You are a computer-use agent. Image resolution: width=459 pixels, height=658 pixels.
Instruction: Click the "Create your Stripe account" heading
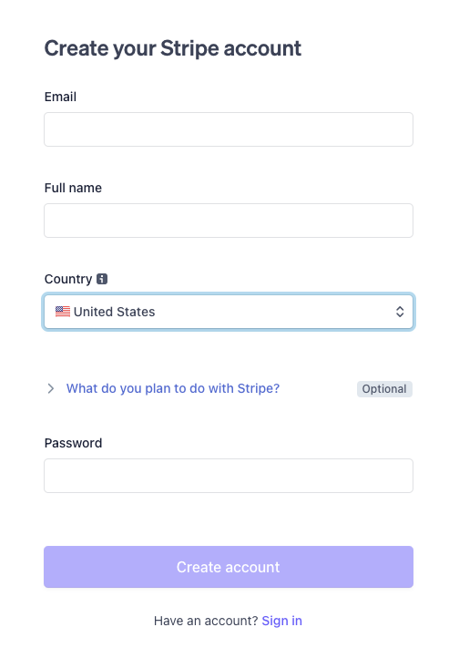tap(173, 48)
